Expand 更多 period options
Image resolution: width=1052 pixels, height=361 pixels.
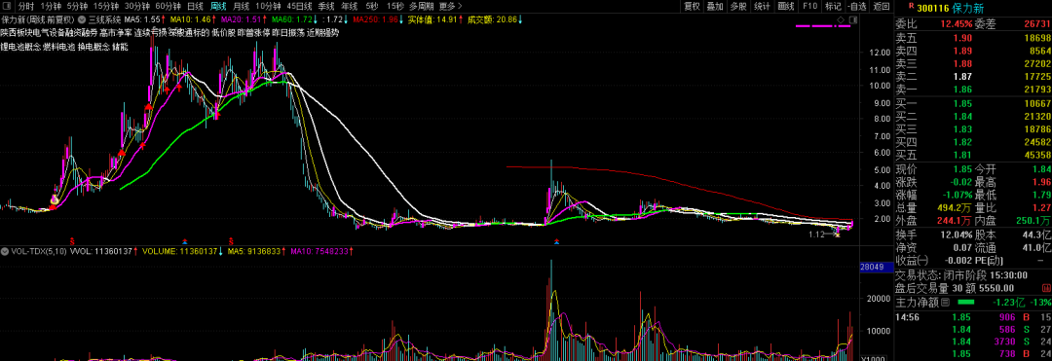[447, 6]
